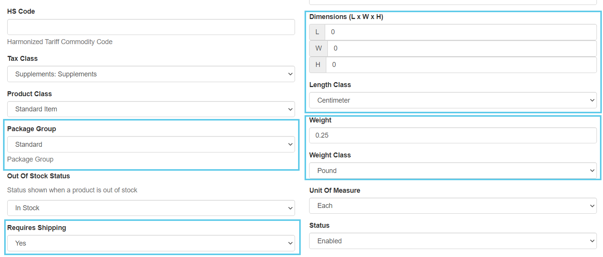This screenshot has width=603, height=257.
Task: Click the Height dimension input field
Action: (x=461, y=65)
